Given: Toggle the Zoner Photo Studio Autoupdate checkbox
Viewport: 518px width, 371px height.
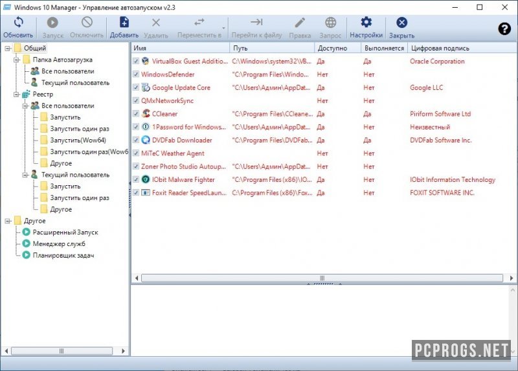Looking at the screenshot, I should pos(136,166).
